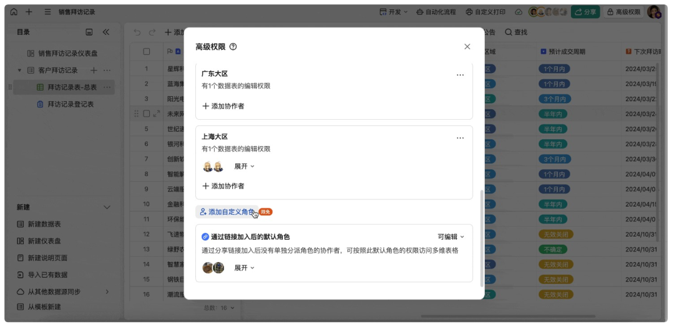Open more options for 广东大区 role
This screenshot has height=327, width=674.
(x=461, y=75)
